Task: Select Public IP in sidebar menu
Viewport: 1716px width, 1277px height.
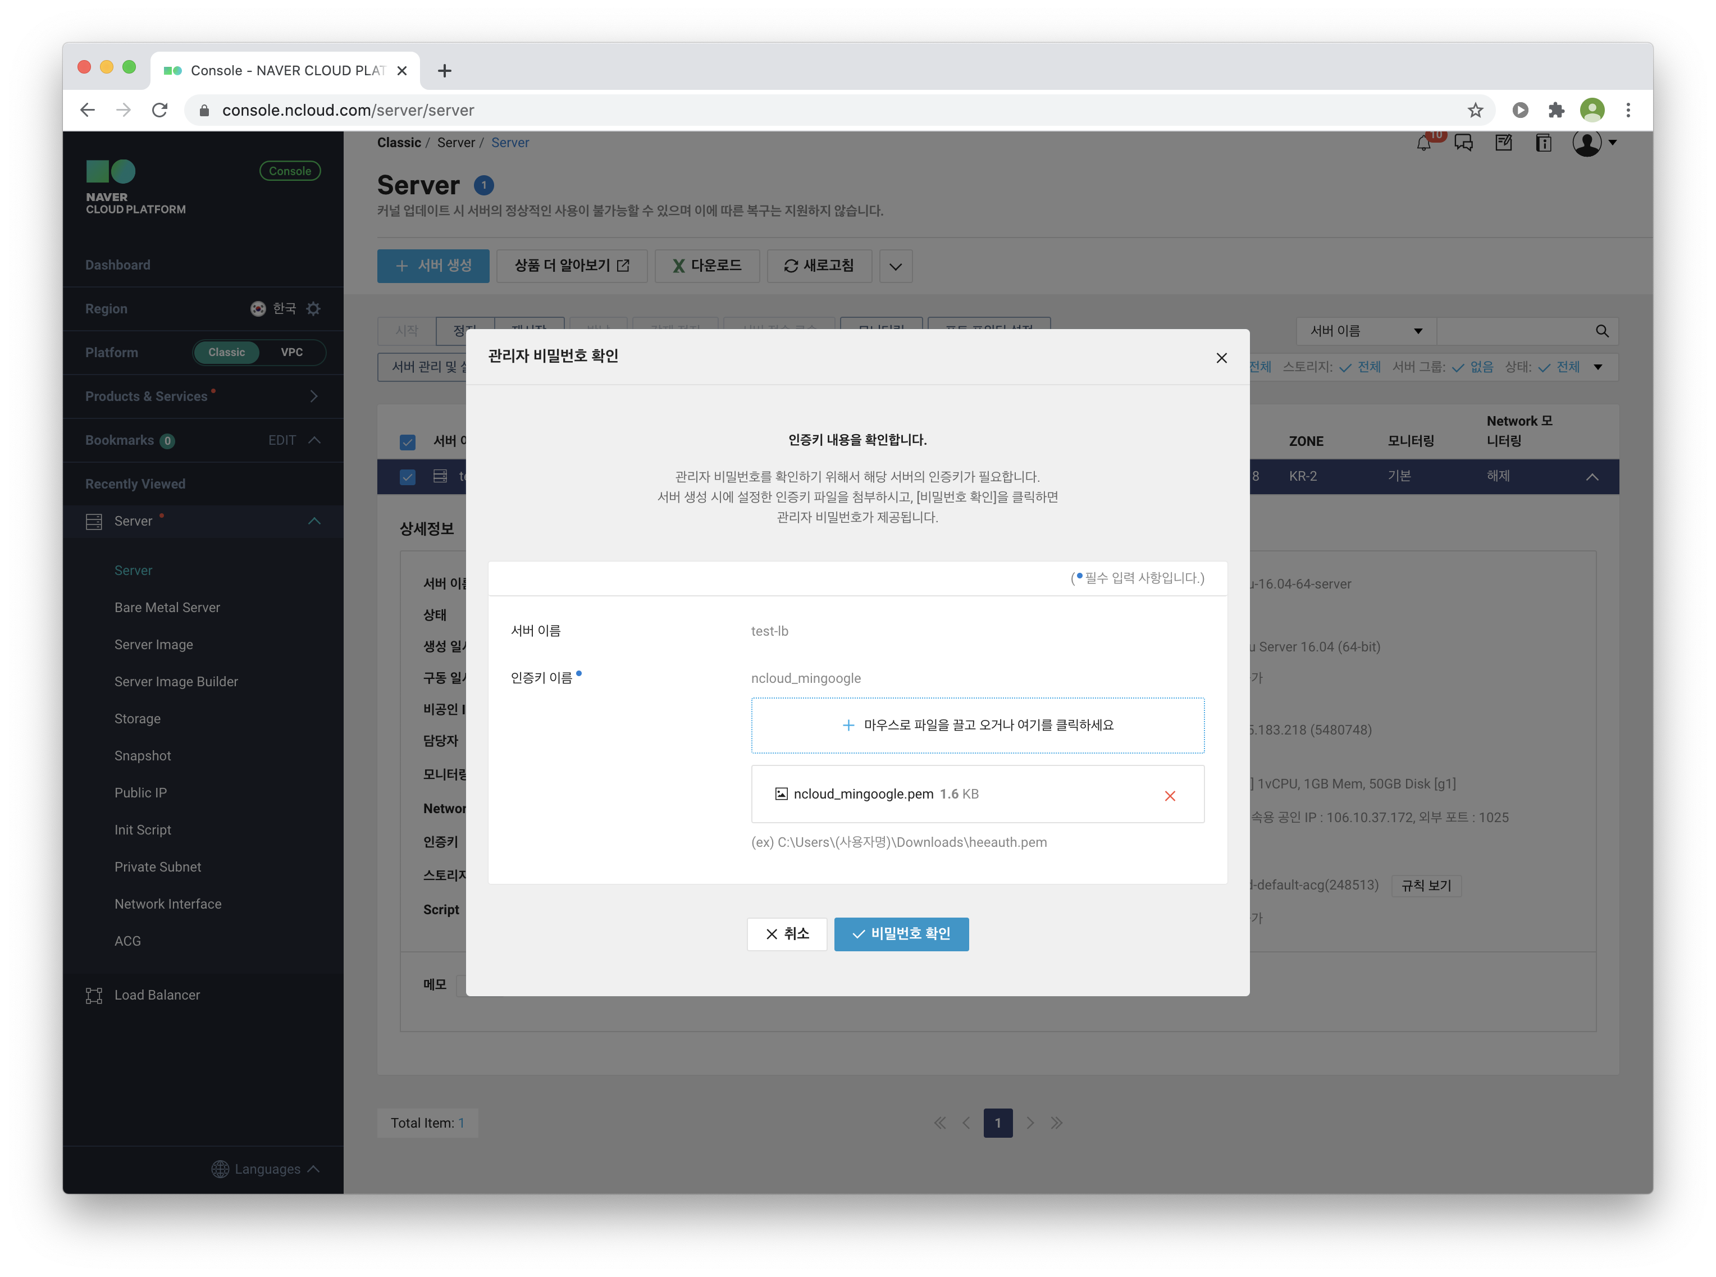Action: click(x=141, y=792)
